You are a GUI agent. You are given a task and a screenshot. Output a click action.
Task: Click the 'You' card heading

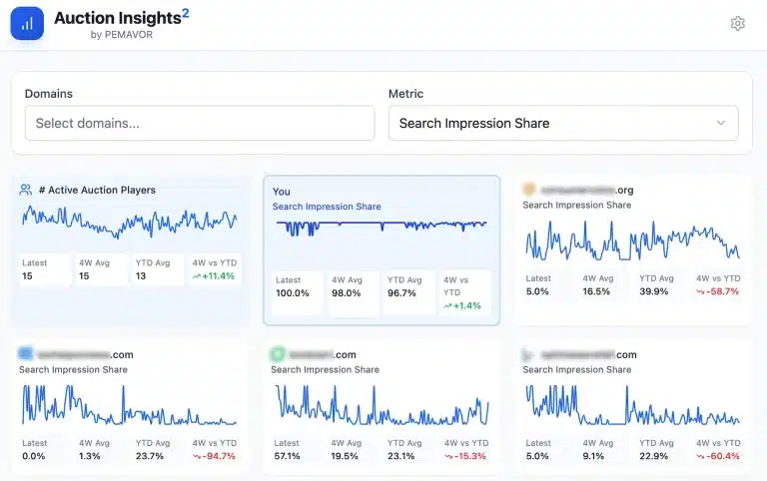tap(282, 192)
